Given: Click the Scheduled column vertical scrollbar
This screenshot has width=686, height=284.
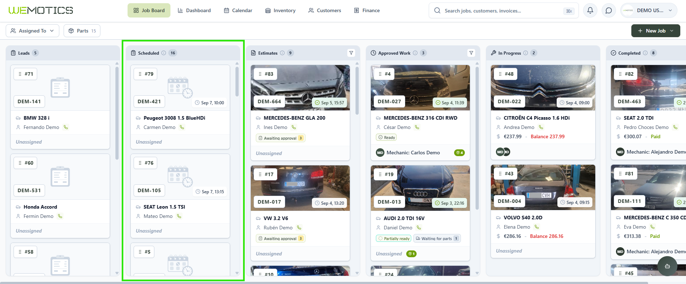Looking at the screenshot, I should [x=237, y=82].
